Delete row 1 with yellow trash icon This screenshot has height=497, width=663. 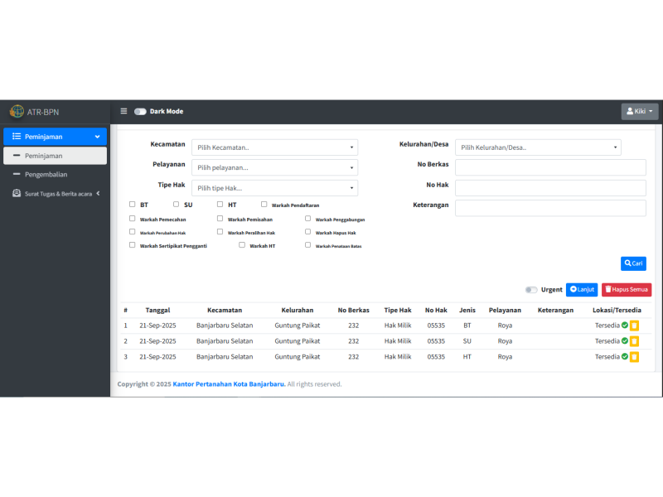pos(634,326)
